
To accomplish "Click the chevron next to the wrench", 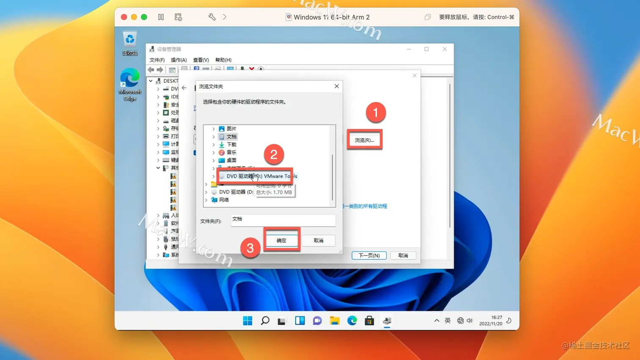I will tap(224, 17).
